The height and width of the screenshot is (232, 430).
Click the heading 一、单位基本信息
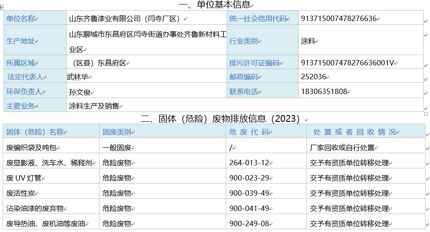(215, 4)
